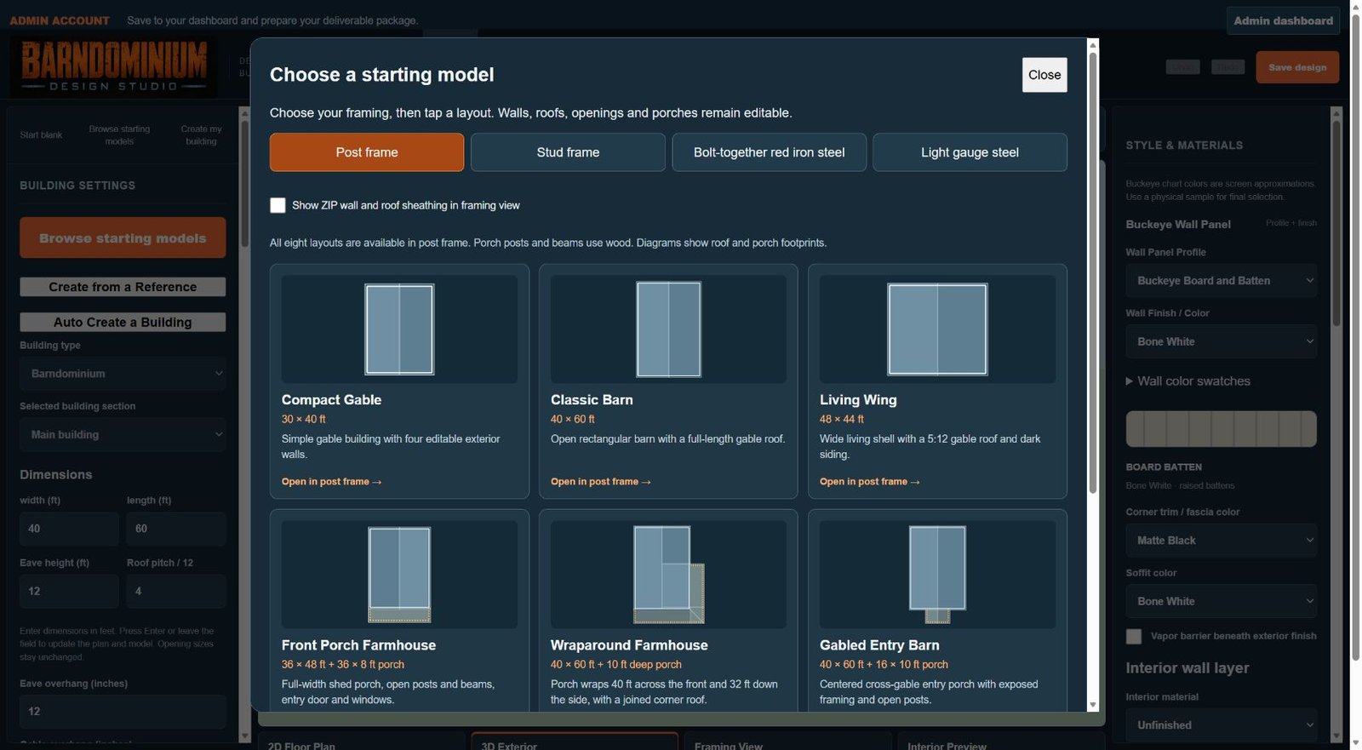Viewport: 1362px width, 750px height.
Task: Open Classic Barn in post frame link
Action: click(601, 482)
